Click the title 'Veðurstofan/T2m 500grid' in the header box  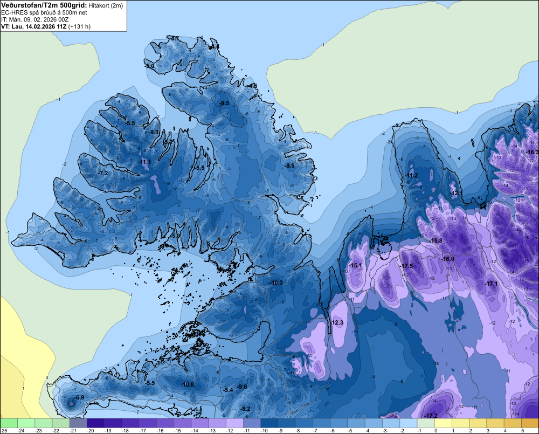[x=44, y=5]
